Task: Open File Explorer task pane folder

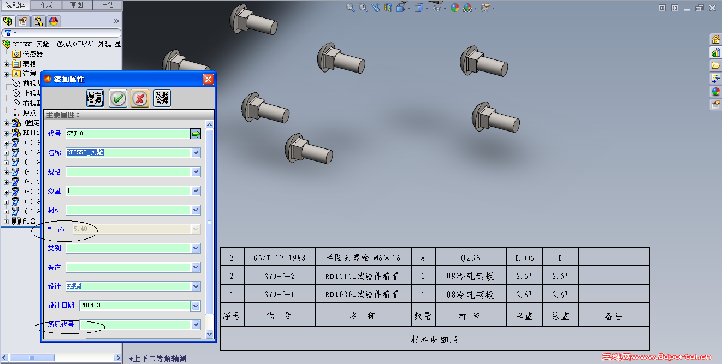Action: pyautogui.click(x=715, y=65)
